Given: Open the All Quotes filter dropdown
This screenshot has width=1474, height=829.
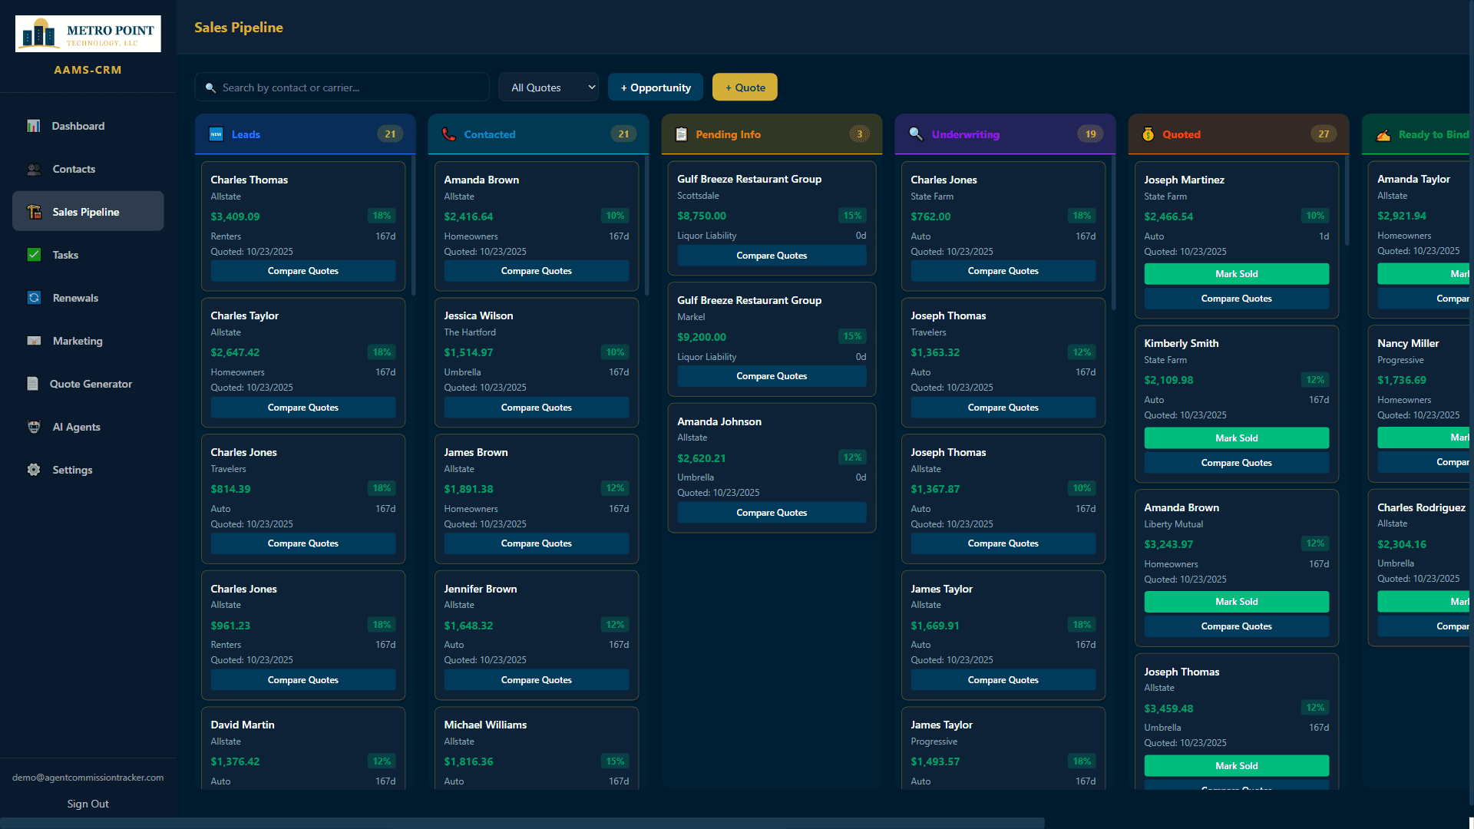Looking at the screenshot, I should 549,88.
